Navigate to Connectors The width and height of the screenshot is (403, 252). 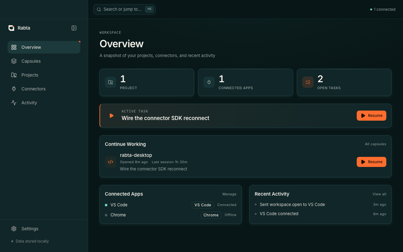pos(44,89)
